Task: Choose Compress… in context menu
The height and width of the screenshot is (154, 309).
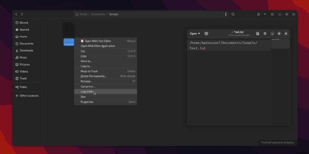Action: [x=105, y=86]
